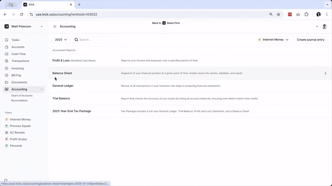Click Create journal entry button
The image size is (332, 186).
point(310,40)
